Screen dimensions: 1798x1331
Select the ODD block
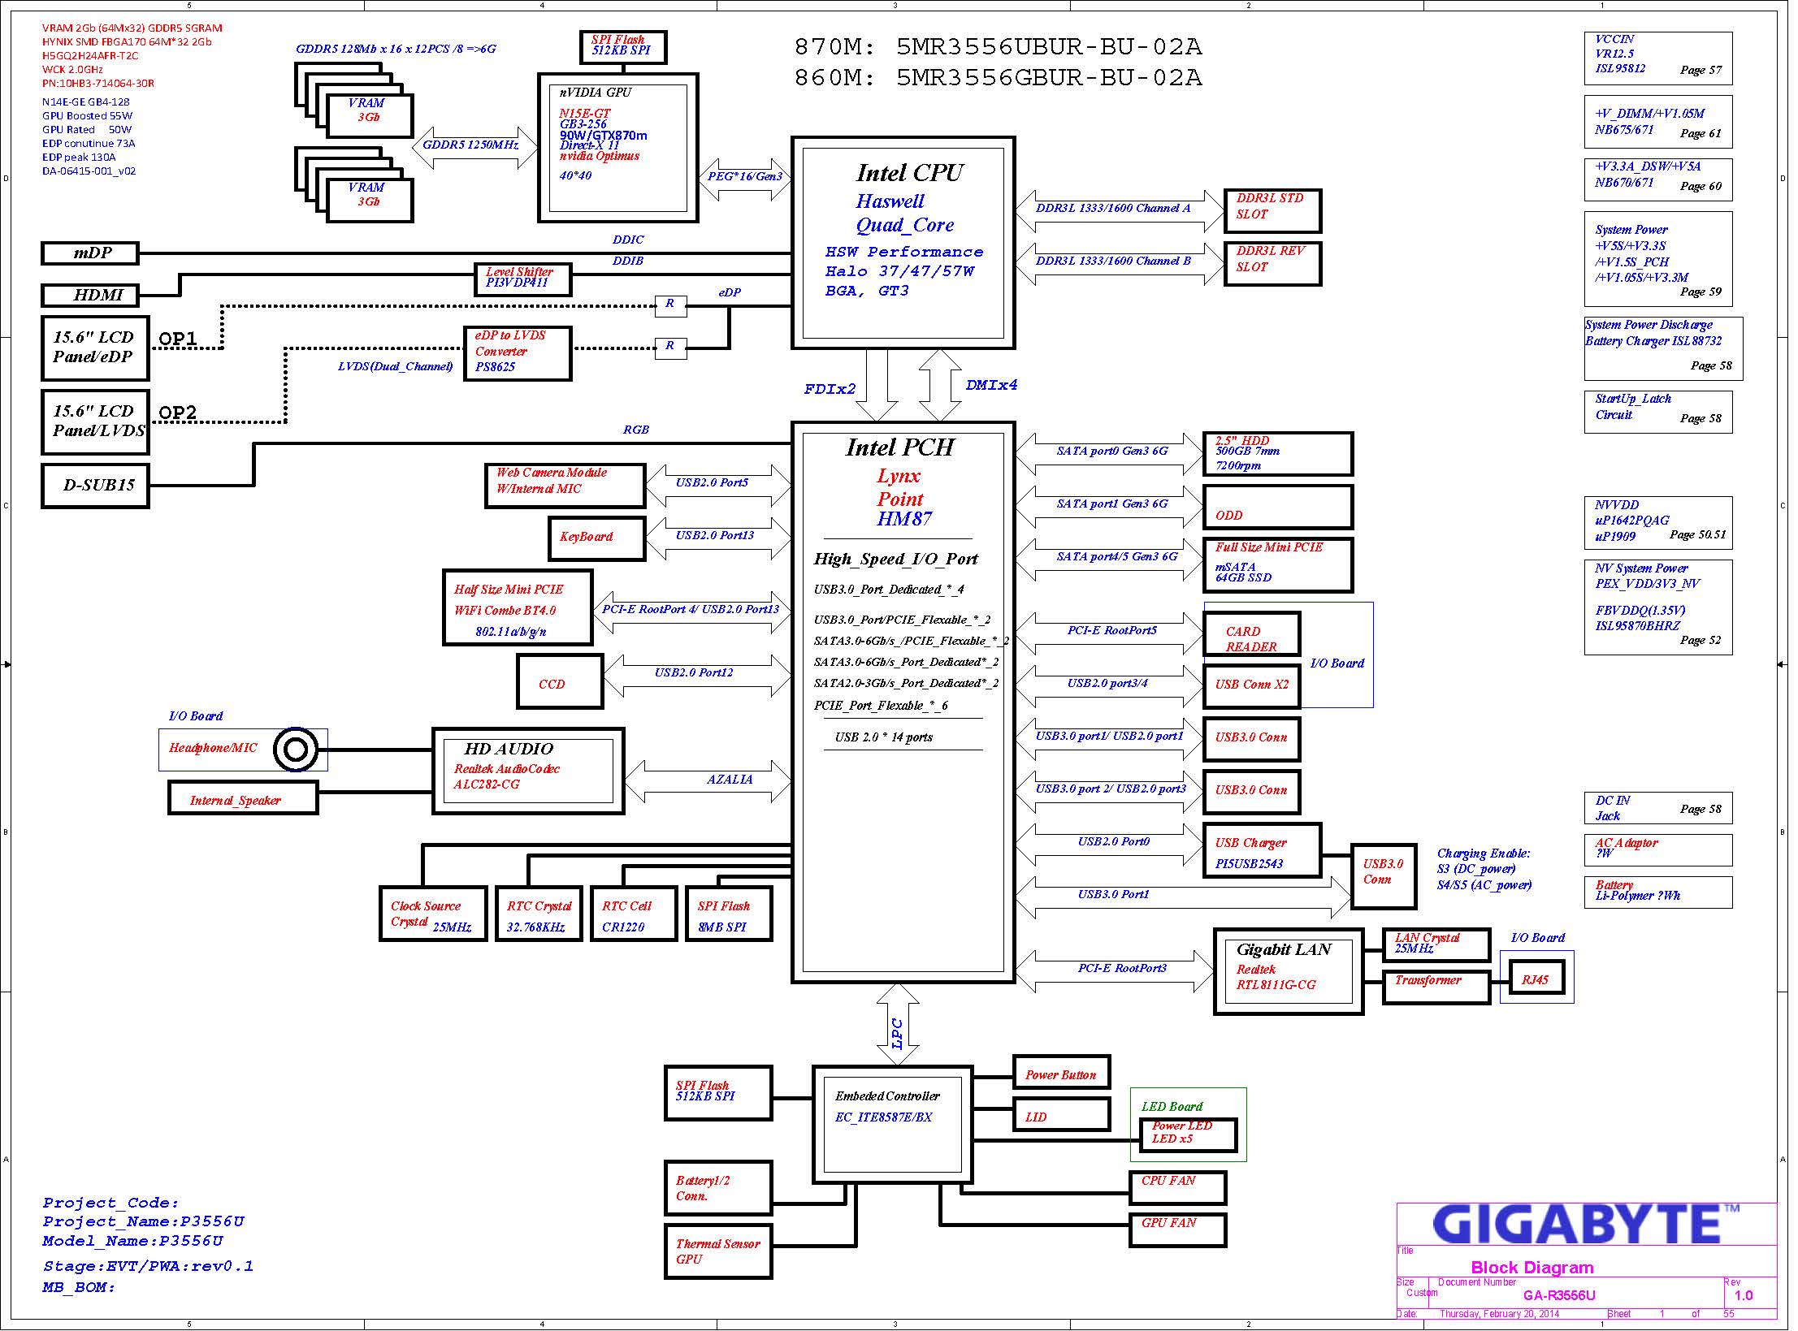click(x=1278, y=507)
